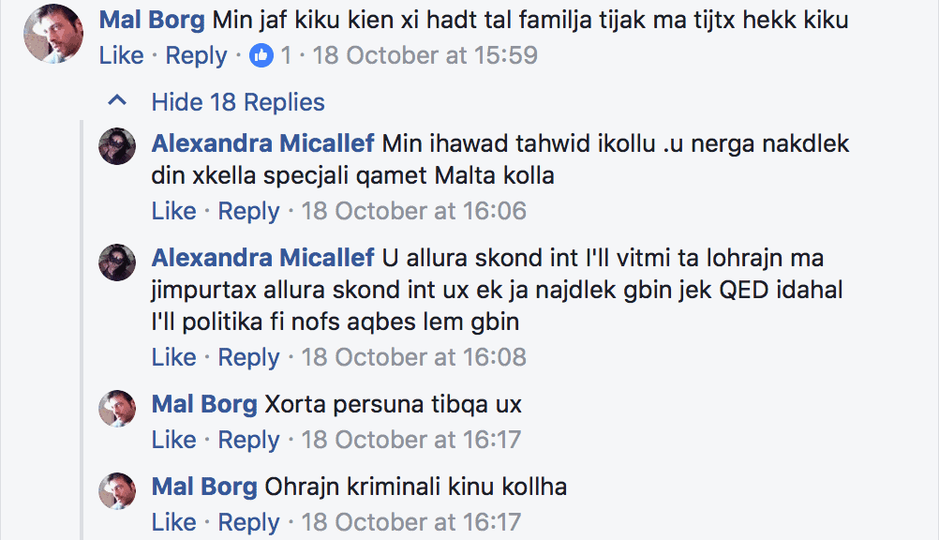Click Alexandra Micallef's avatar on first reply
Image resolution: width=939 pixels, height=540 pixels.
click(118, 145)
